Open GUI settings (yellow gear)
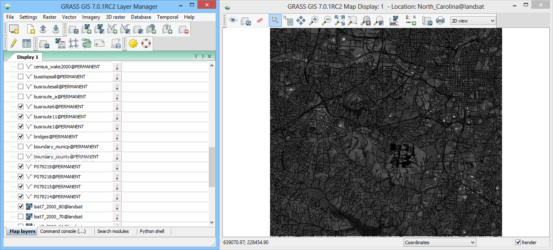 click(133, 43)
